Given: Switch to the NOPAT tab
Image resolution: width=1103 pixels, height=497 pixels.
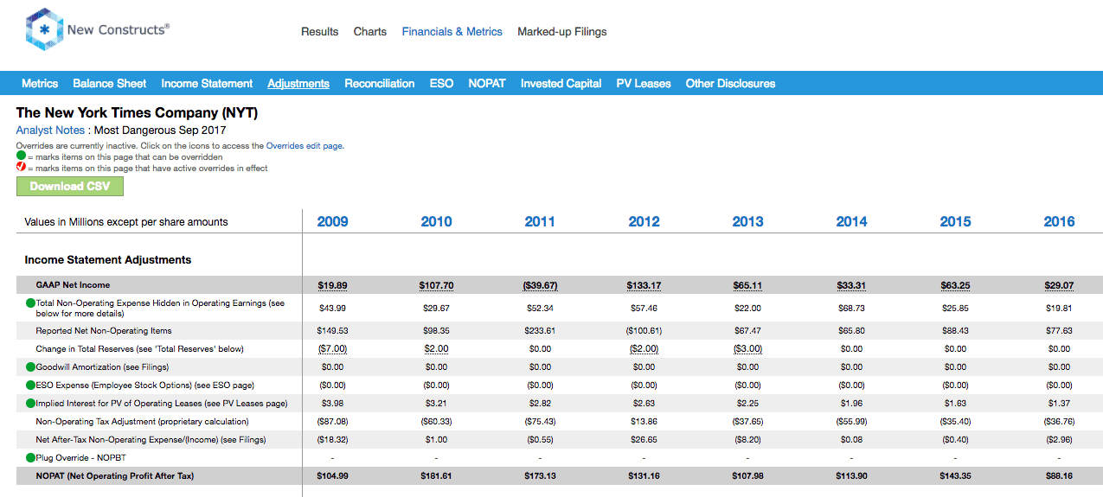Looking at the screenshot, I should pyautogui.click(x=487, y=84).
